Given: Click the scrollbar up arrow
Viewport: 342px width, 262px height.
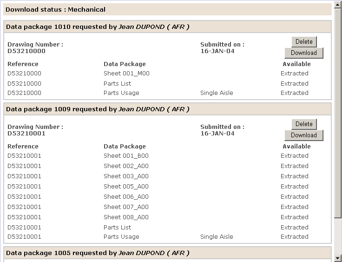Looking at the screenshot, I should click(338, 4).
